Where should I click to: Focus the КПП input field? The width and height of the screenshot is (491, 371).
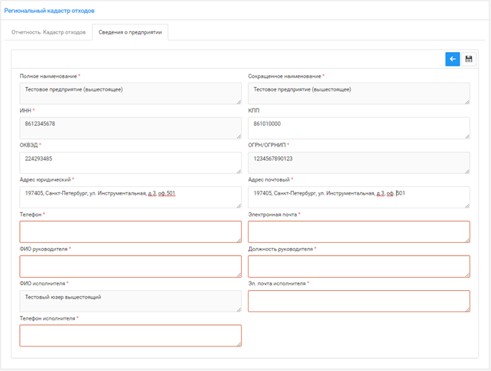359,127
